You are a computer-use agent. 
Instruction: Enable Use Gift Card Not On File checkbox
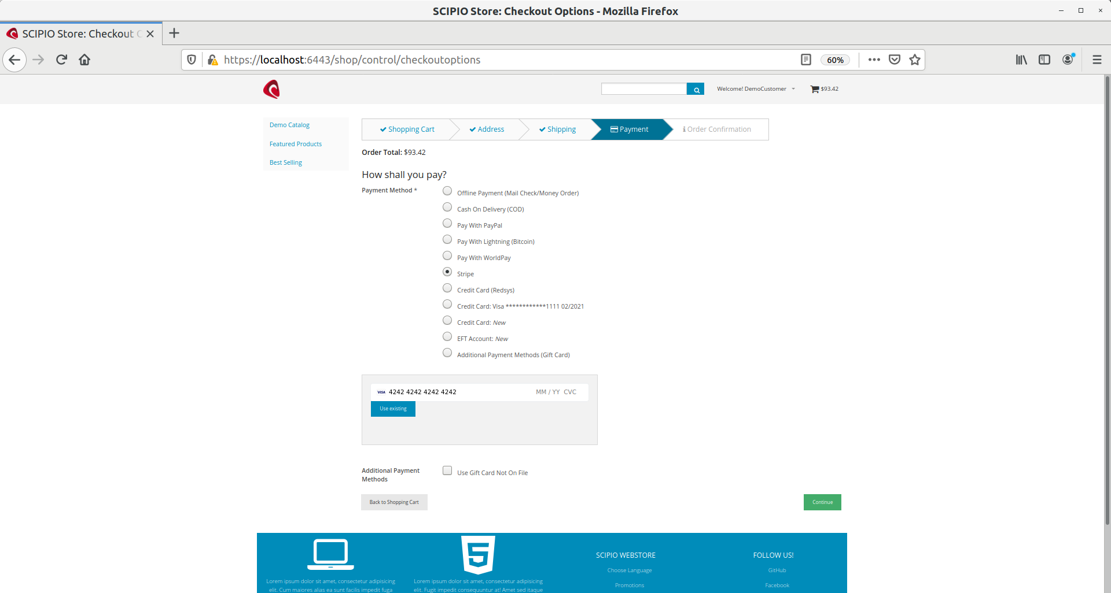pyautogui.click(x=447, y=470)
